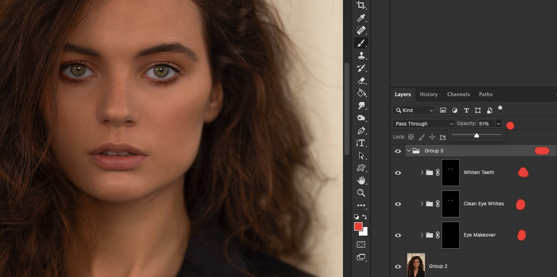Enter Quick Mask mode

click(x=361, y=245)
